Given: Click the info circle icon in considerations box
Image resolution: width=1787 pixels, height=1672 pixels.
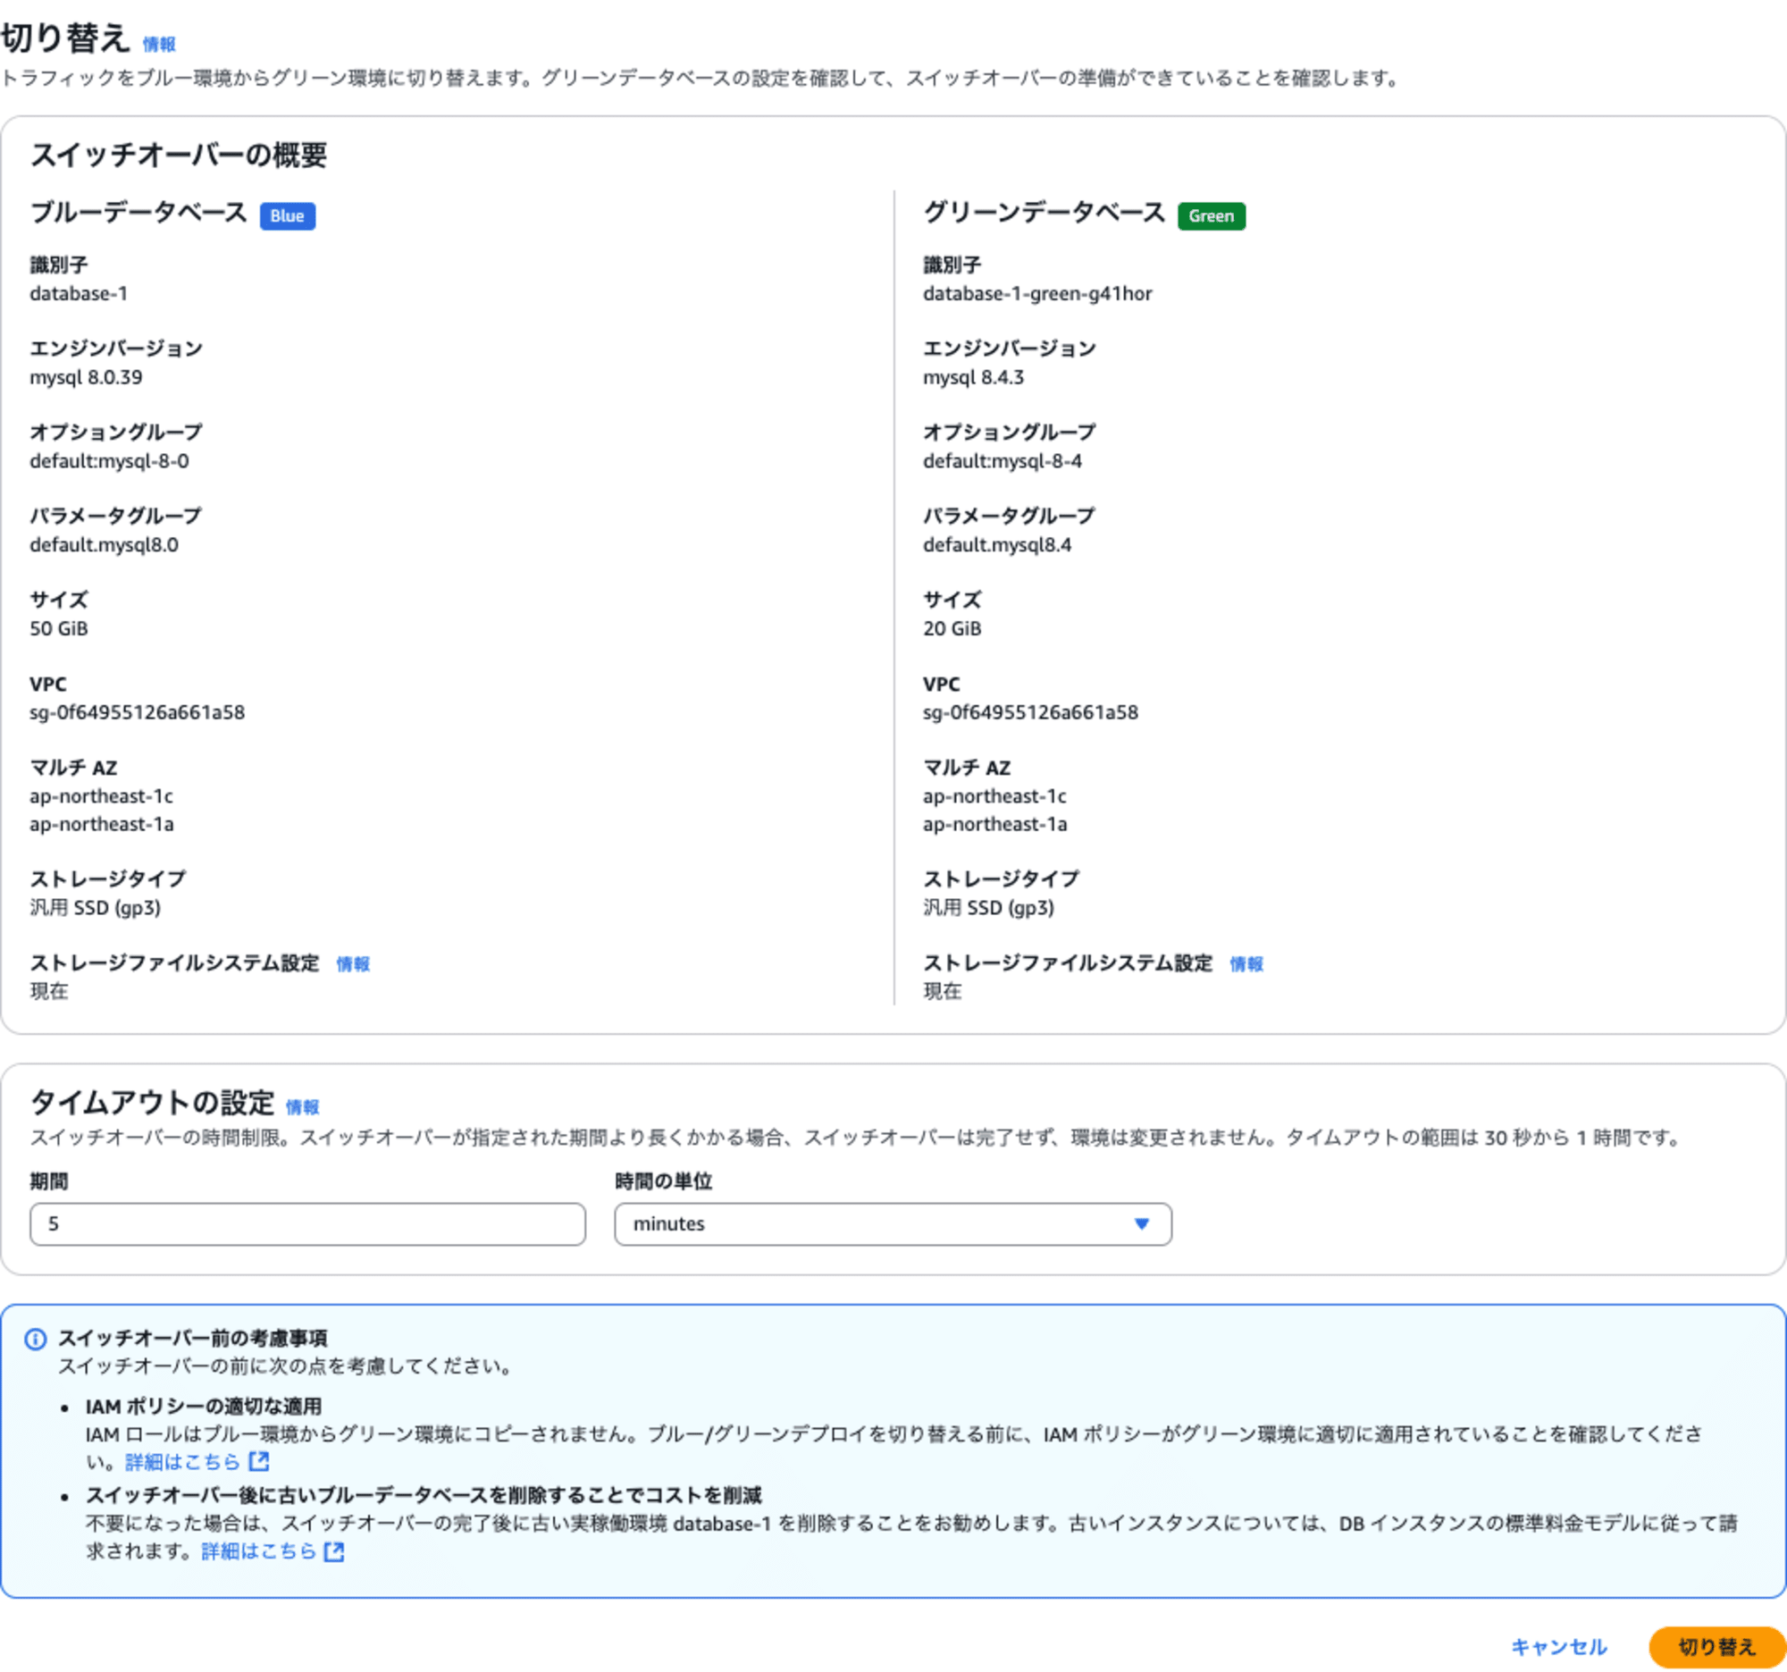Looking at the screenshot, I should click(x=35, y=1339).
